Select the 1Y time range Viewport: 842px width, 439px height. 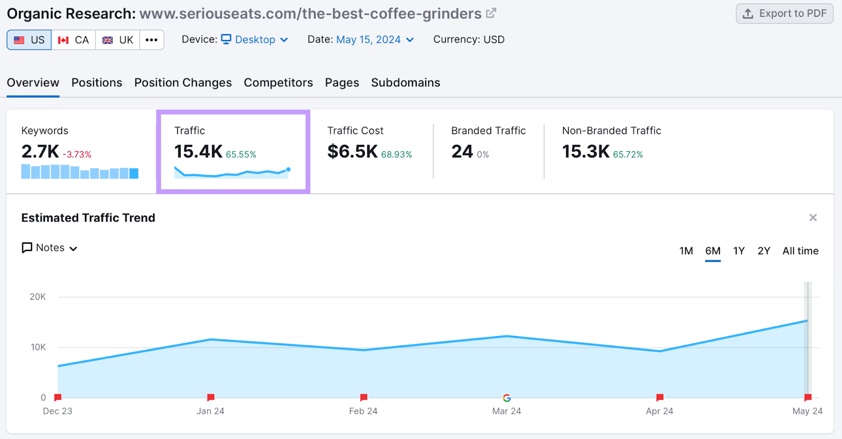pyautogui.click(x=739, y=251)
